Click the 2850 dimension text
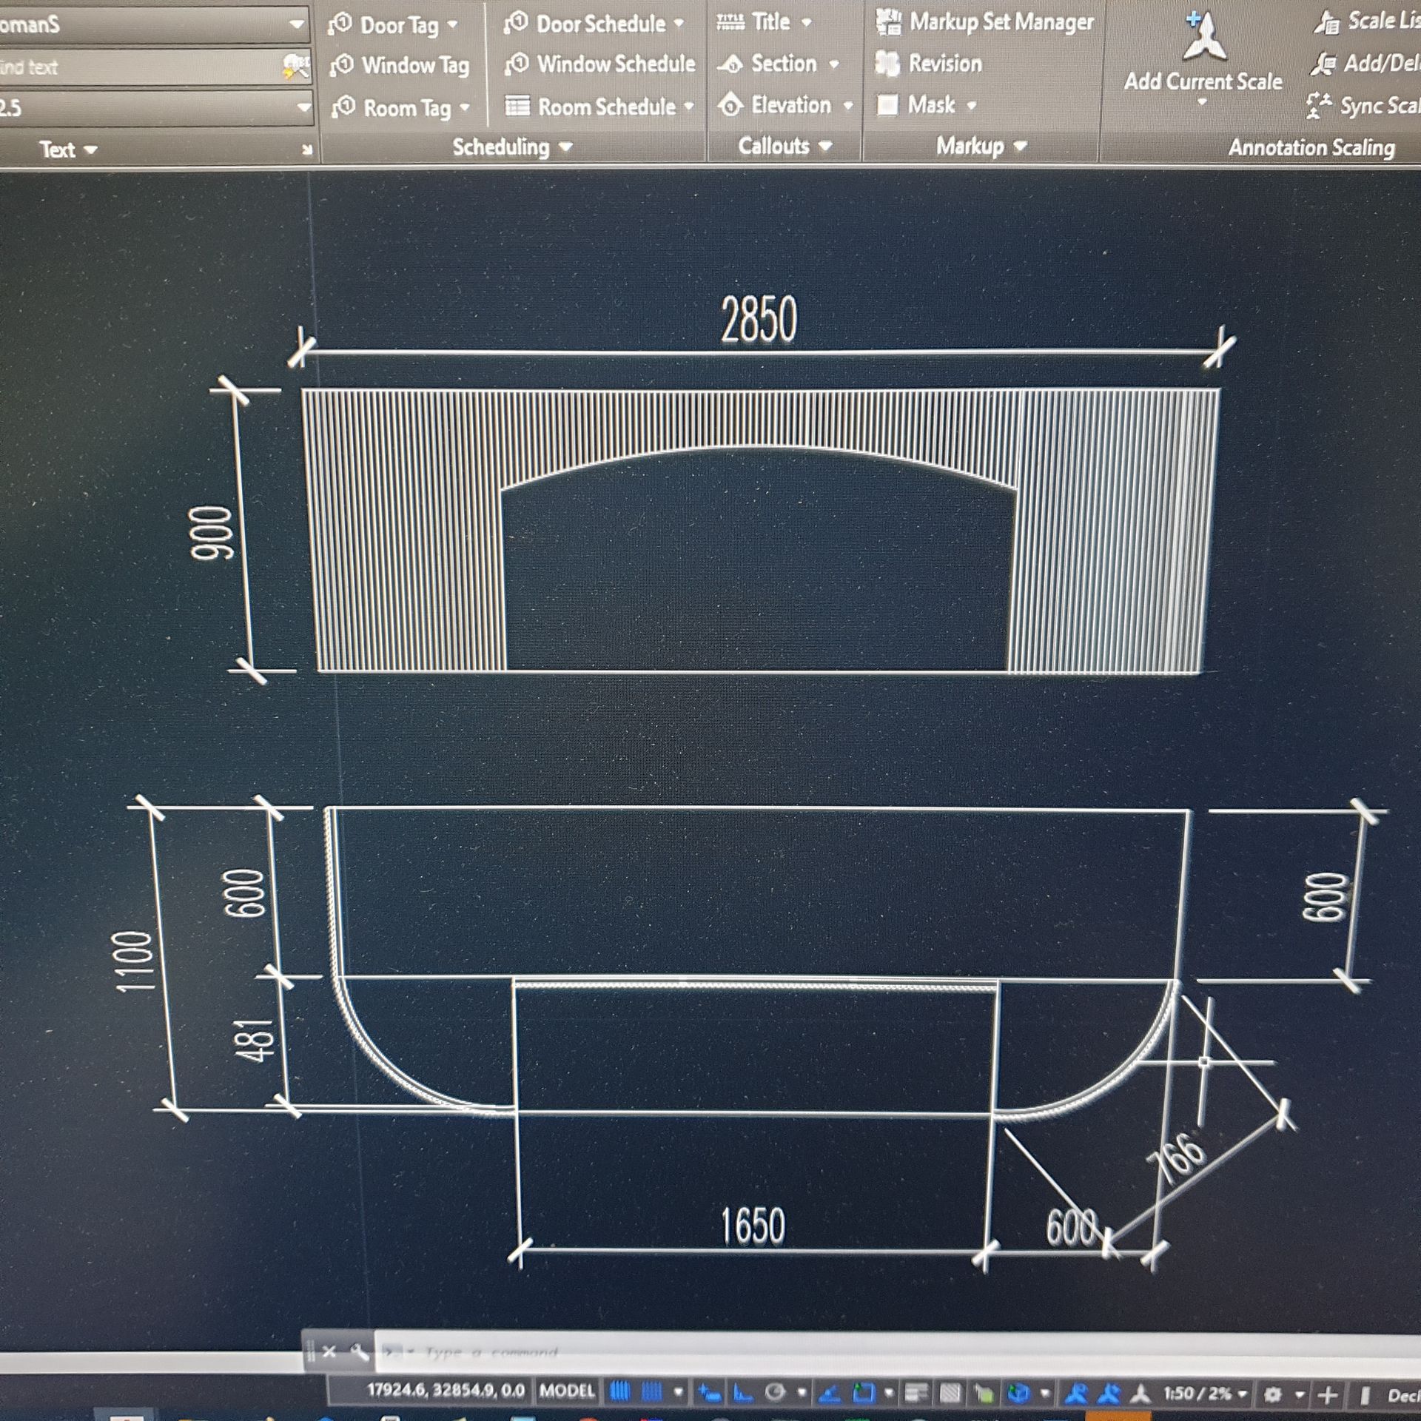 [x=759, y=320]
